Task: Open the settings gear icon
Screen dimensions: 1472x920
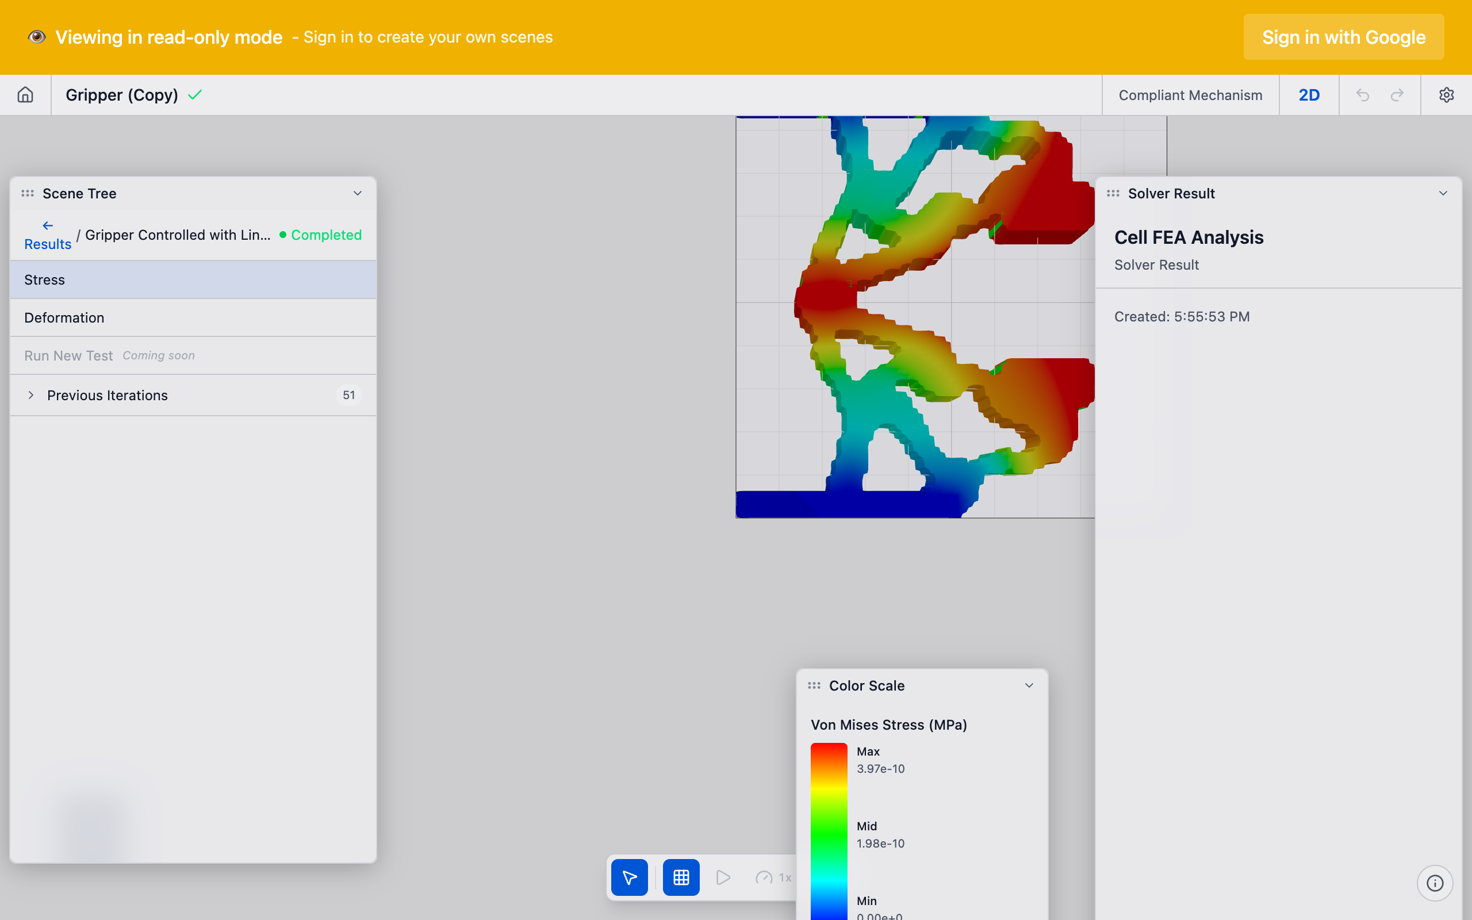Action: point(1446,95)
